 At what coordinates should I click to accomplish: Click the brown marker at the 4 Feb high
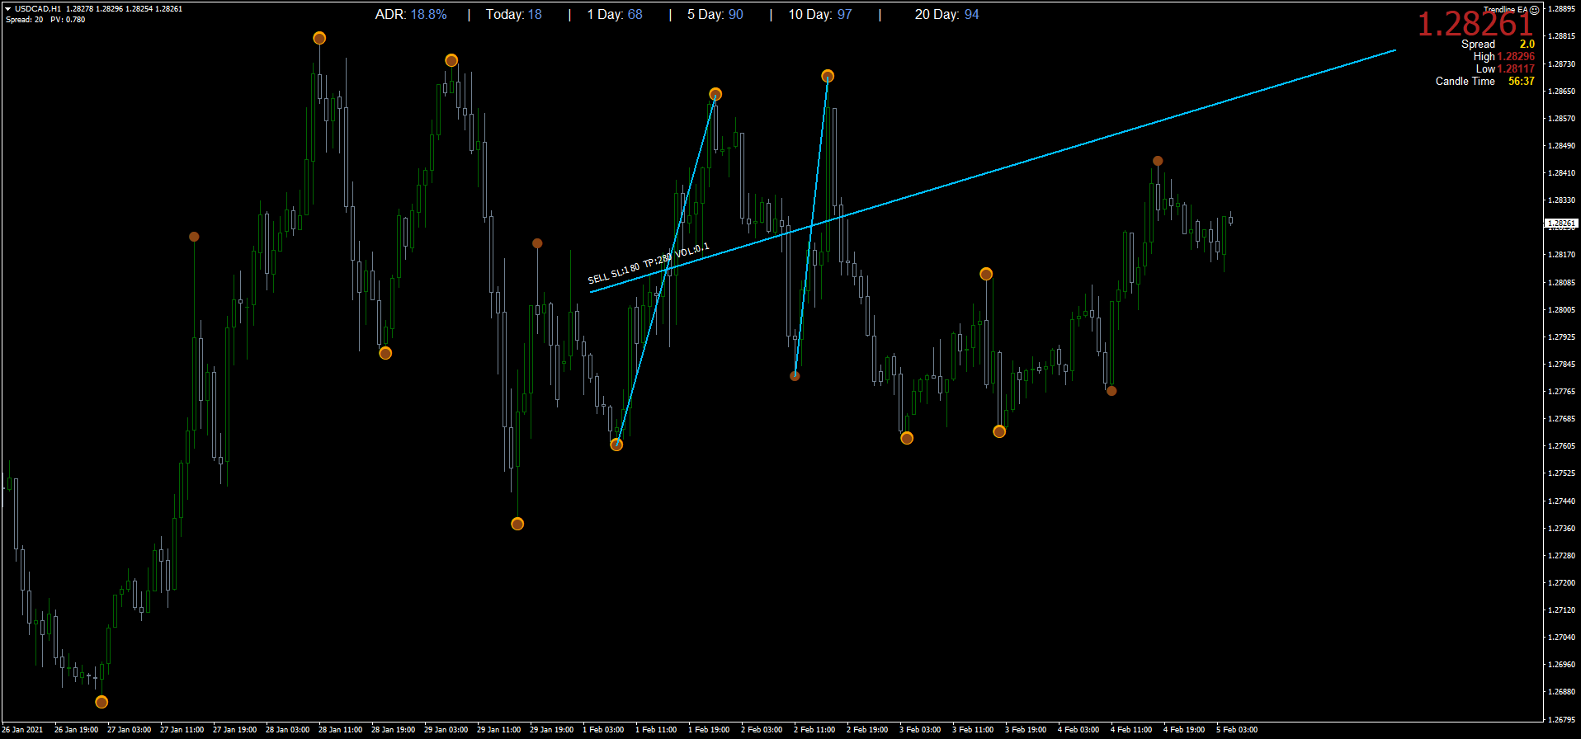pos(1158,161)
